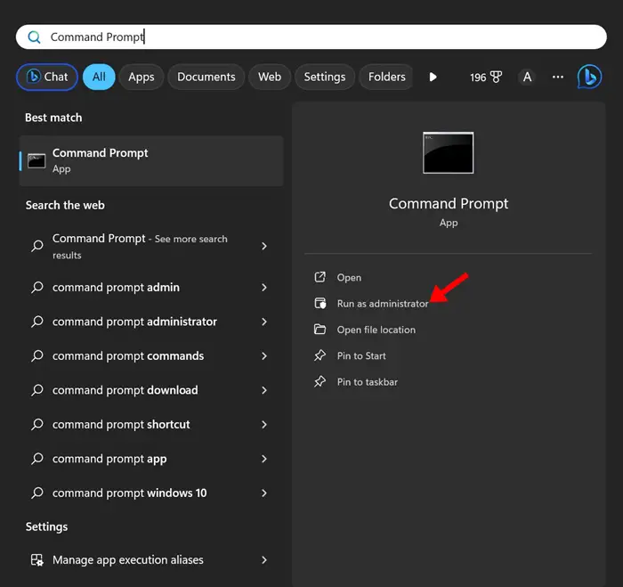Click the Open external-link icon

[x=320, y=277]
